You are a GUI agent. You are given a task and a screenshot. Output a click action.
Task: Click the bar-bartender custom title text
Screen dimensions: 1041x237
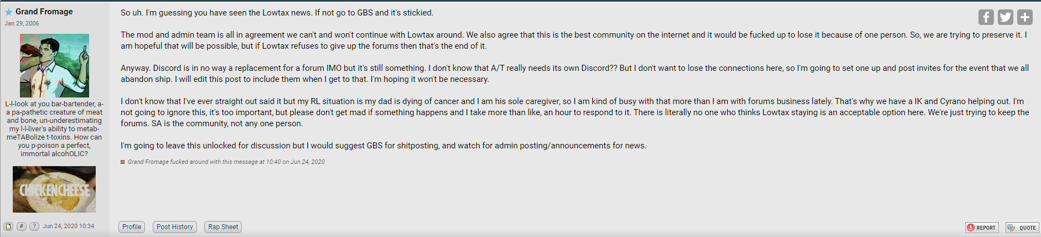point(54,128)
